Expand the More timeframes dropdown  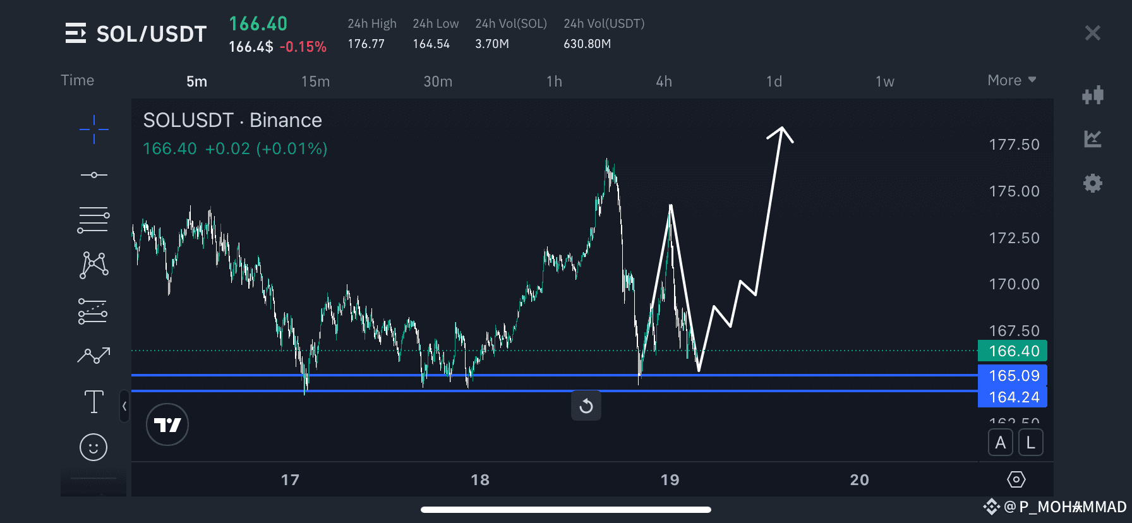[1011, 80]
